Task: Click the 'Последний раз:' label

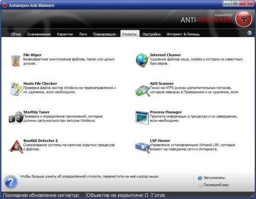Action: tap(216, 185)
